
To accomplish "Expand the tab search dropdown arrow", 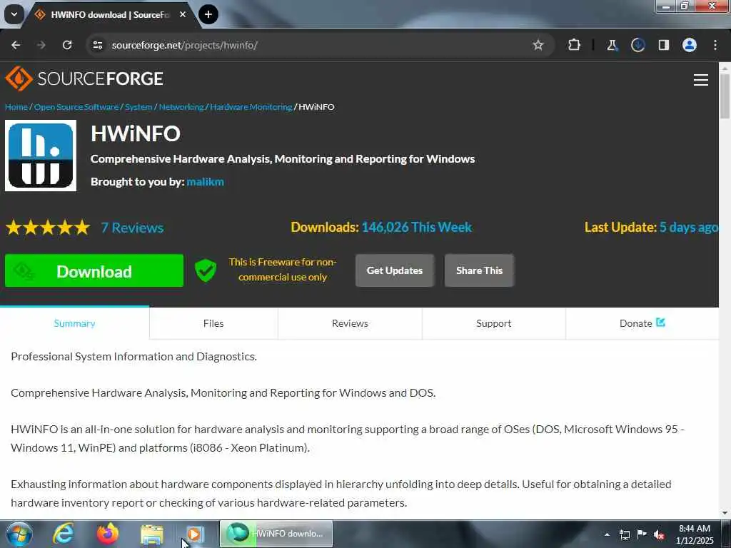I will pos(14,14).
